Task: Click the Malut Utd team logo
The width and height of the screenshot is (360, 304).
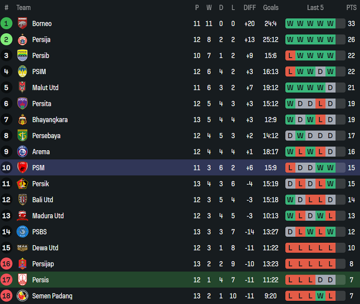Action: tap(22, 88)
